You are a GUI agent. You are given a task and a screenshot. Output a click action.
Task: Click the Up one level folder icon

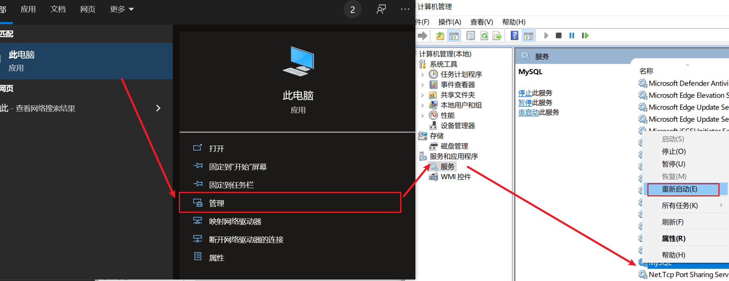[x=440, y=36]
